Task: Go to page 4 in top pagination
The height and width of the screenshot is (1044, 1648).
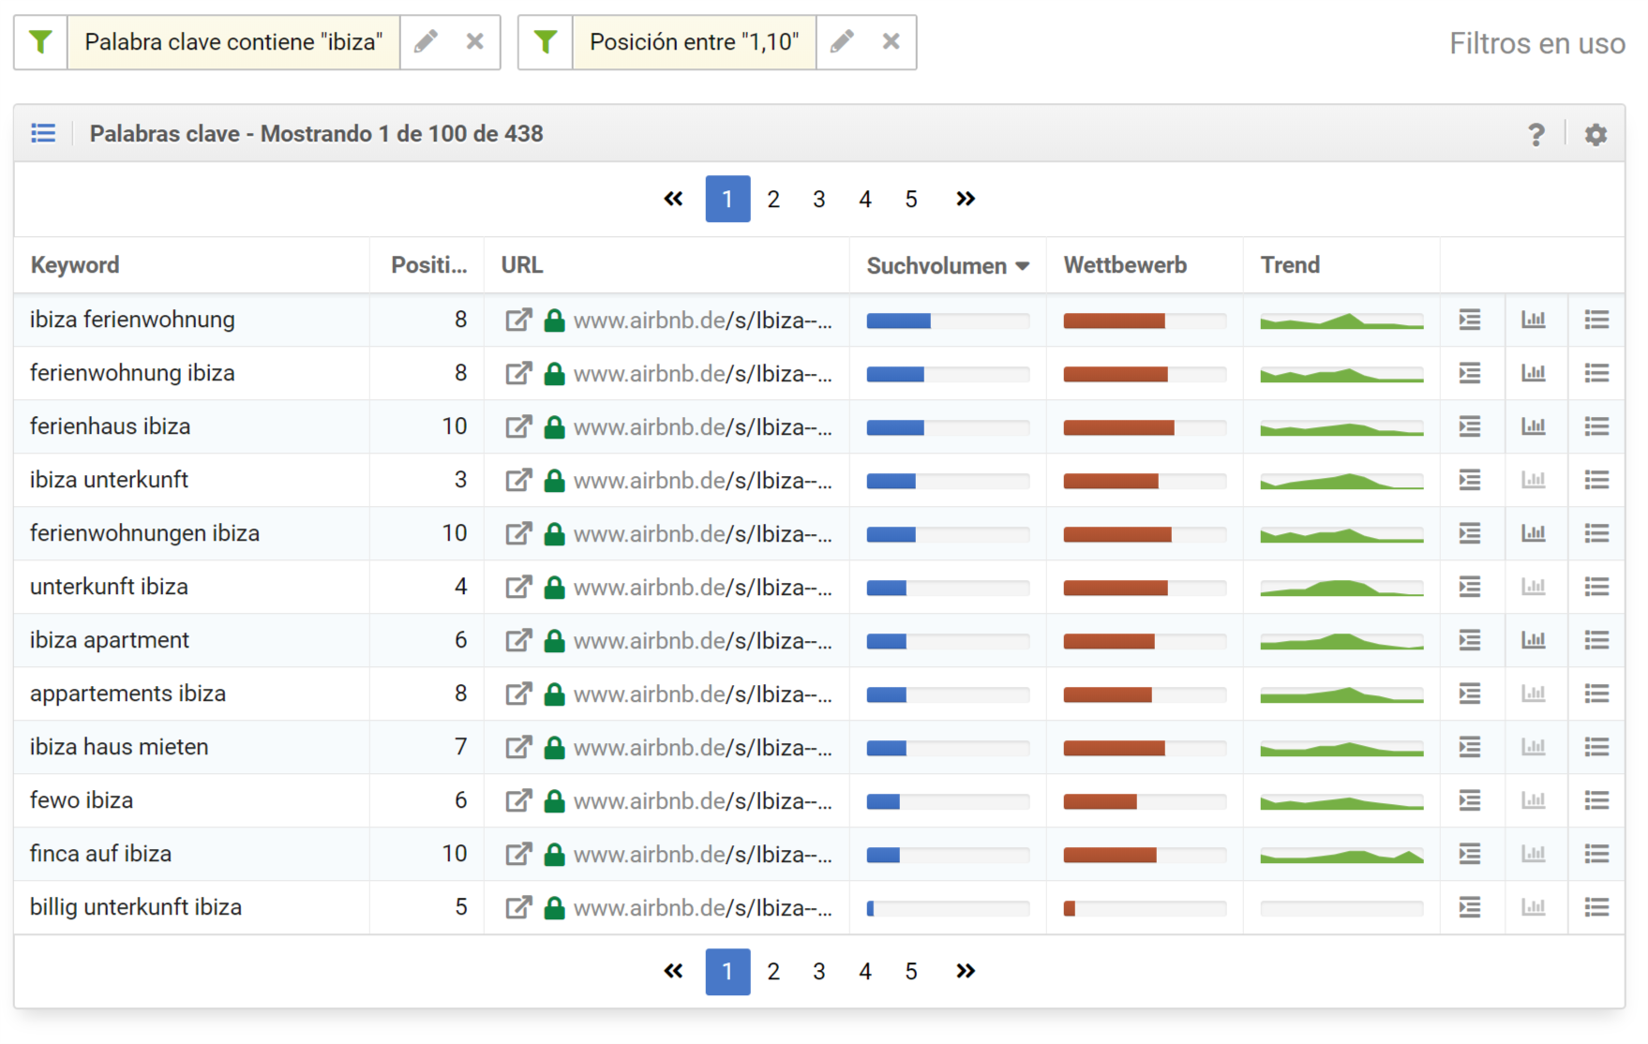Action: coord(865,199)
